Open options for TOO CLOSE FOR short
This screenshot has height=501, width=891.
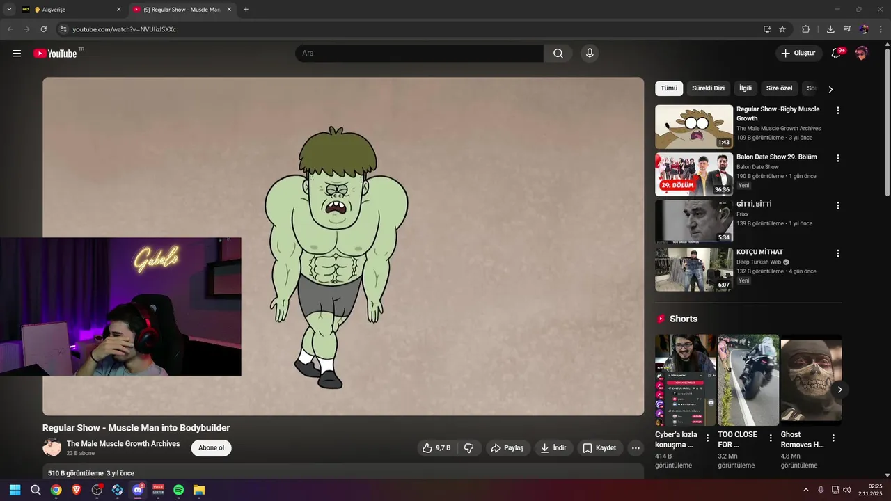771,438
